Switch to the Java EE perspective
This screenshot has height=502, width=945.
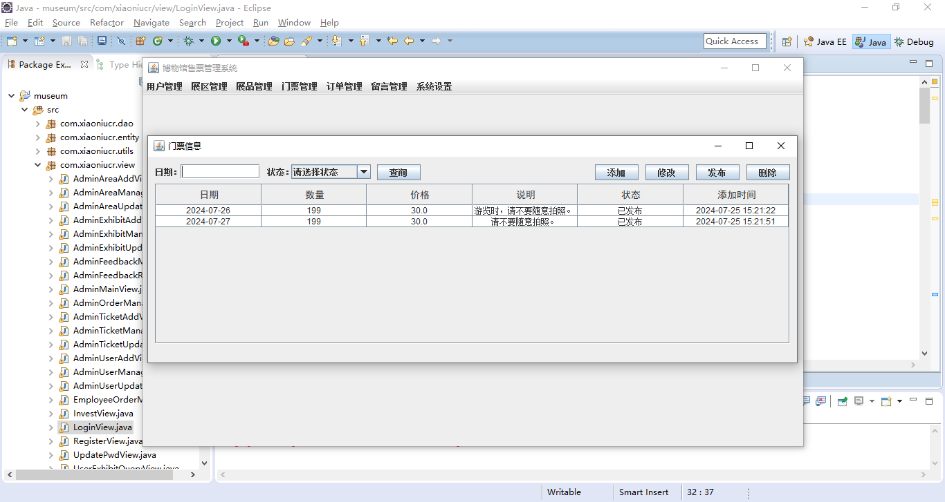click(x=825, y=41)
